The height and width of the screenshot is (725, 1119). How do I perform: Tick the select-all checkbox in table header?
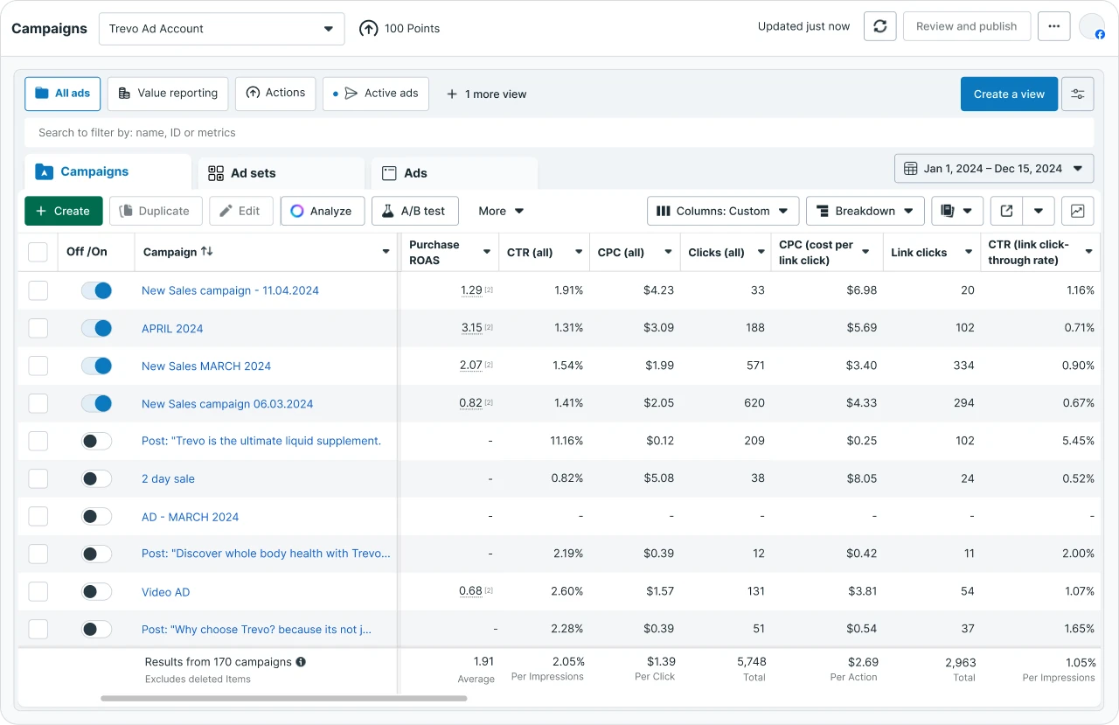38,252
